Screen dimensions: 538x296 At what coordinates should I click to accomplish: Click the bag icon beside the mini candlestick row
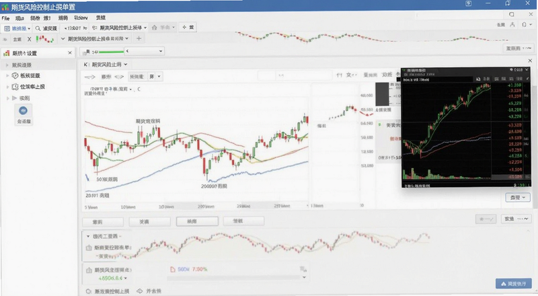tap(89, 248)
